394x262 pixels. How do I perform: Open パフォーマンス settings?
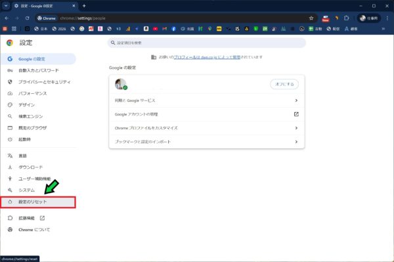pyautogui.click(x=38, y=93)
